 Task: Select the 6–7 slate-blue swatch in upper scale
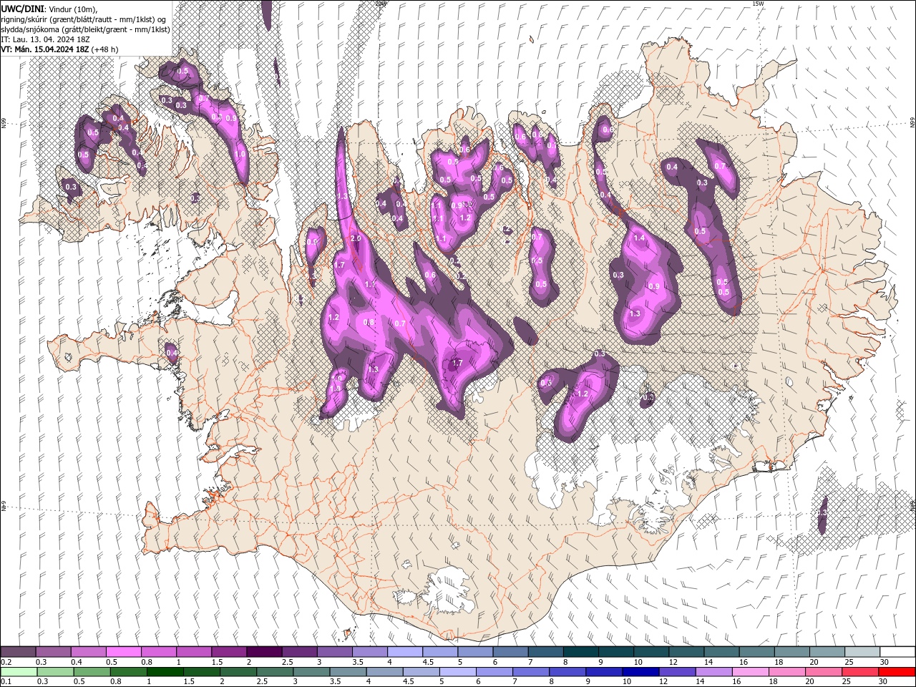[x=510, y=651]
